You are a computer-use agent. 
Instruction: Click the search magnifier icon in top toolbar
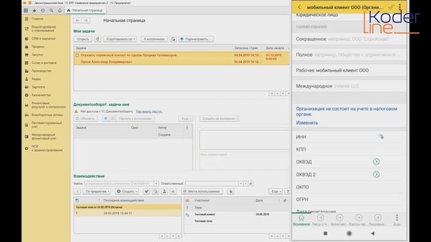click(51, 11)
